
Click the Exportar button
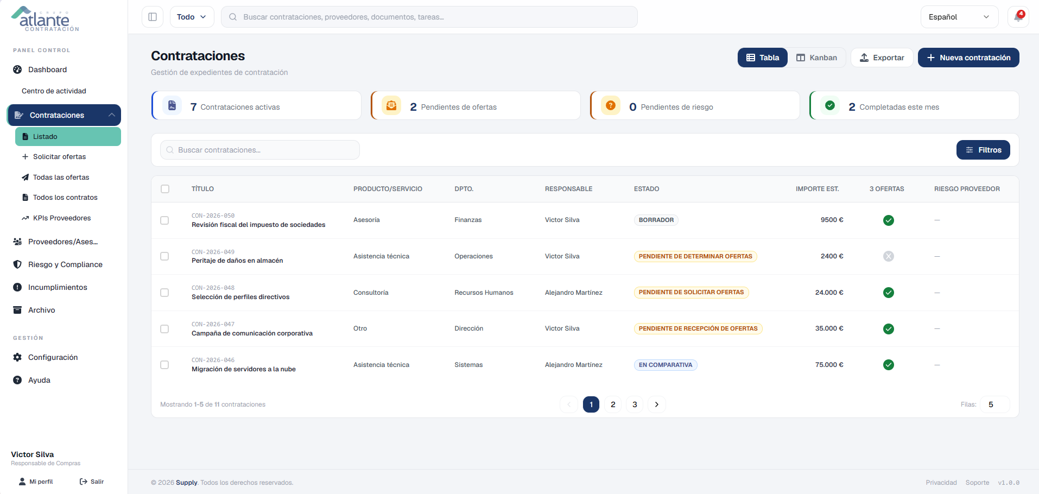pos(882,58)
